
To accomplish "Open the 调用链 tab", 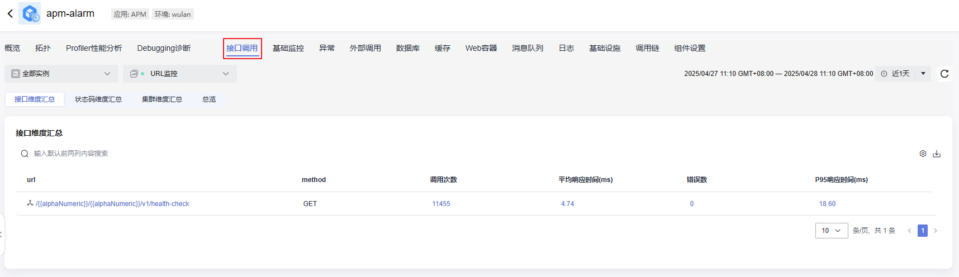I will pos(647,48).
